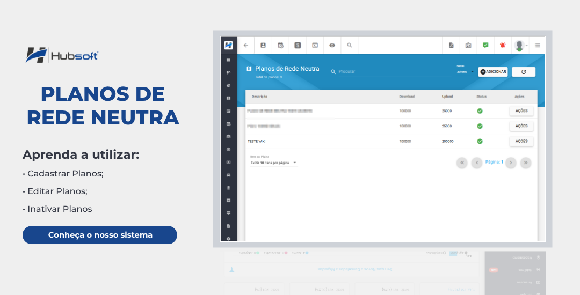Open the right-side list menu icon
This screenshot has height=295, width=580.
point(538,46)
